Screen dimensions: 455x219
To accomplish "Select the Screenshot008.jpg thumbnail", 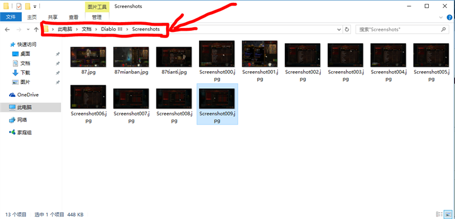I will point(174,98).
